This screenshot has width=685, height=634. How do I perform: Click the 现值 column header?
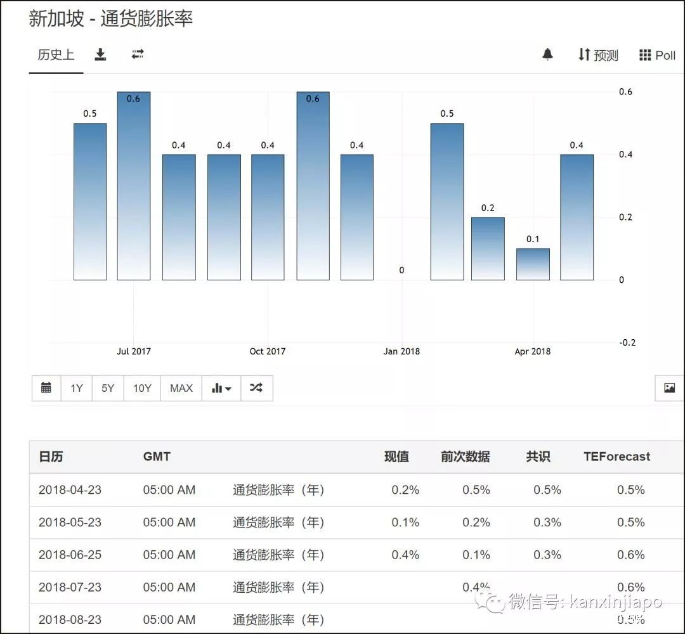coord(396,456)
